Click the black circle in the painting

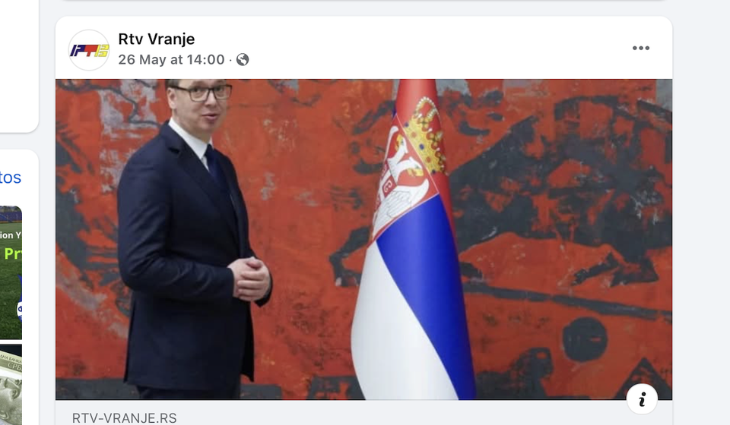click(x=585, y=339)
